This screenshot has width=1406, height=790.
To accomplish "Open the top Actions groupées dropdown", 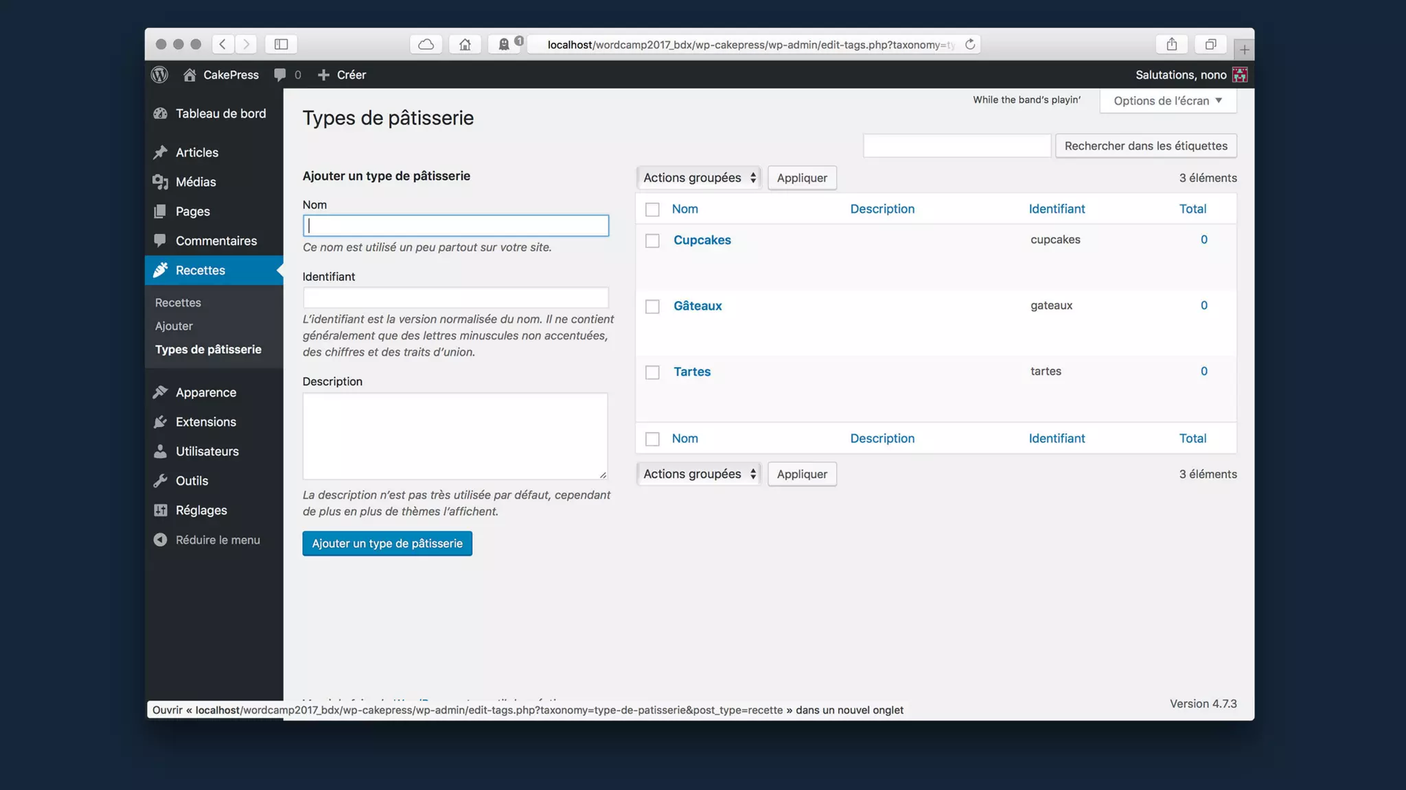I will click(x=698, y=178).
